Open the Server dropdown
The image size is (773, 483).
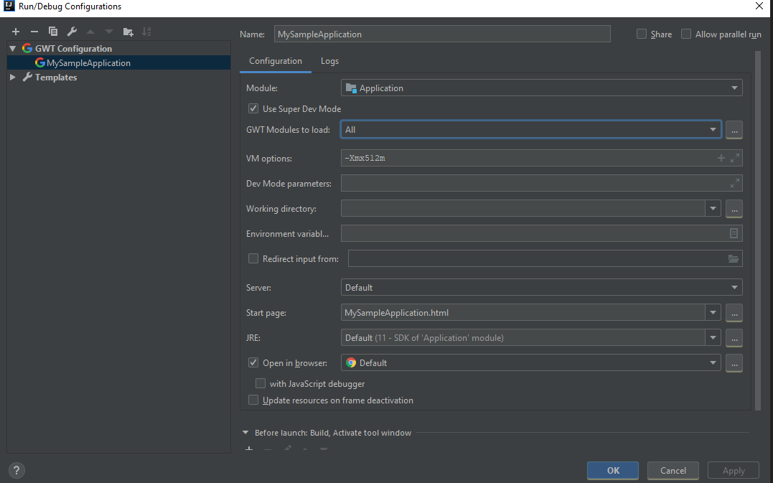coord(541,287)
